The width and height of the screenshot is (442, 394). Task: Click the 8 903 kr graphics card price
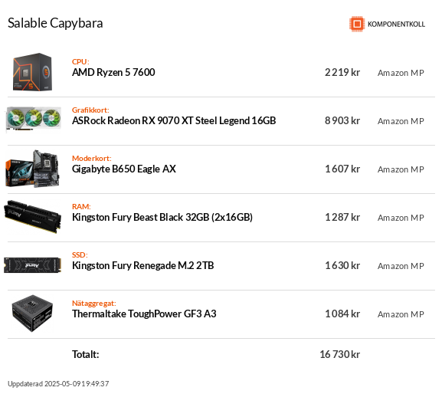coord(342,120)
